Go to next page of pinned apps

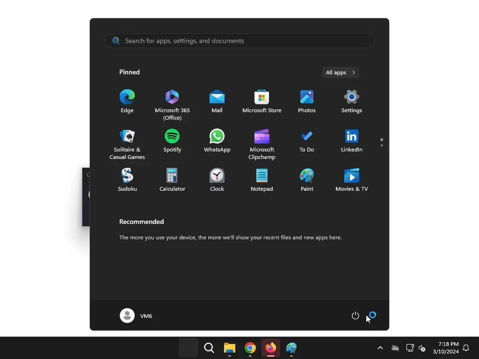point(382,145)
